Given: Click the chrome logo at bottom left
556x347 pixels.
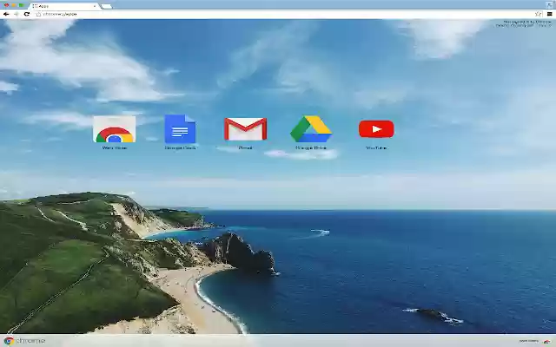Looking at the screenshot, I should pos(24,341).
